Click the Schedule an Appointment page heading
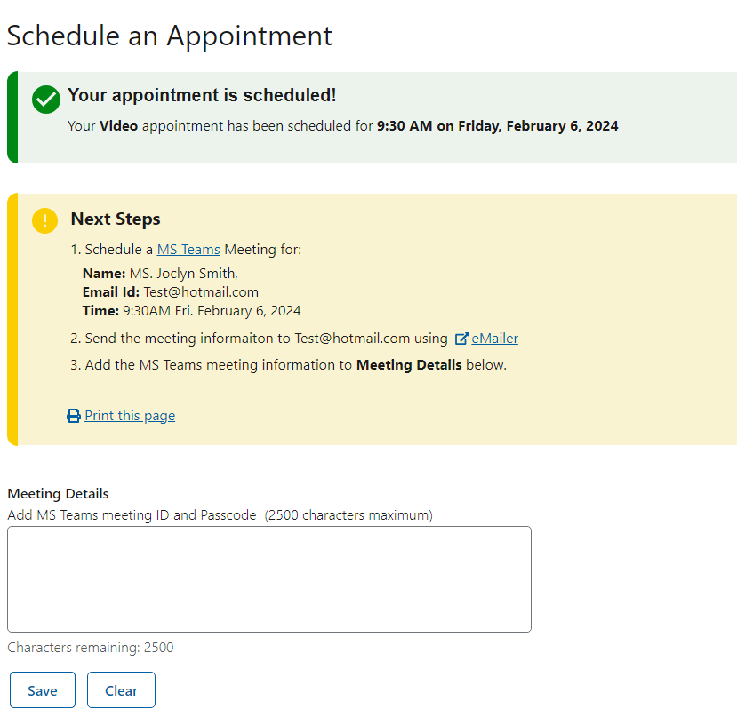 point(170,36)
